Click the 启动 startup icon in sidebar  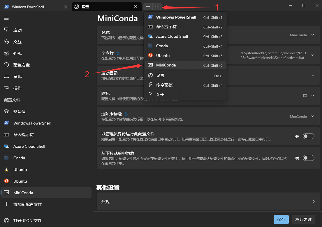coord(6,30)
